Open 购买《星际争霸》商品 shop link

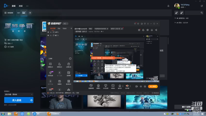point(14,40)
